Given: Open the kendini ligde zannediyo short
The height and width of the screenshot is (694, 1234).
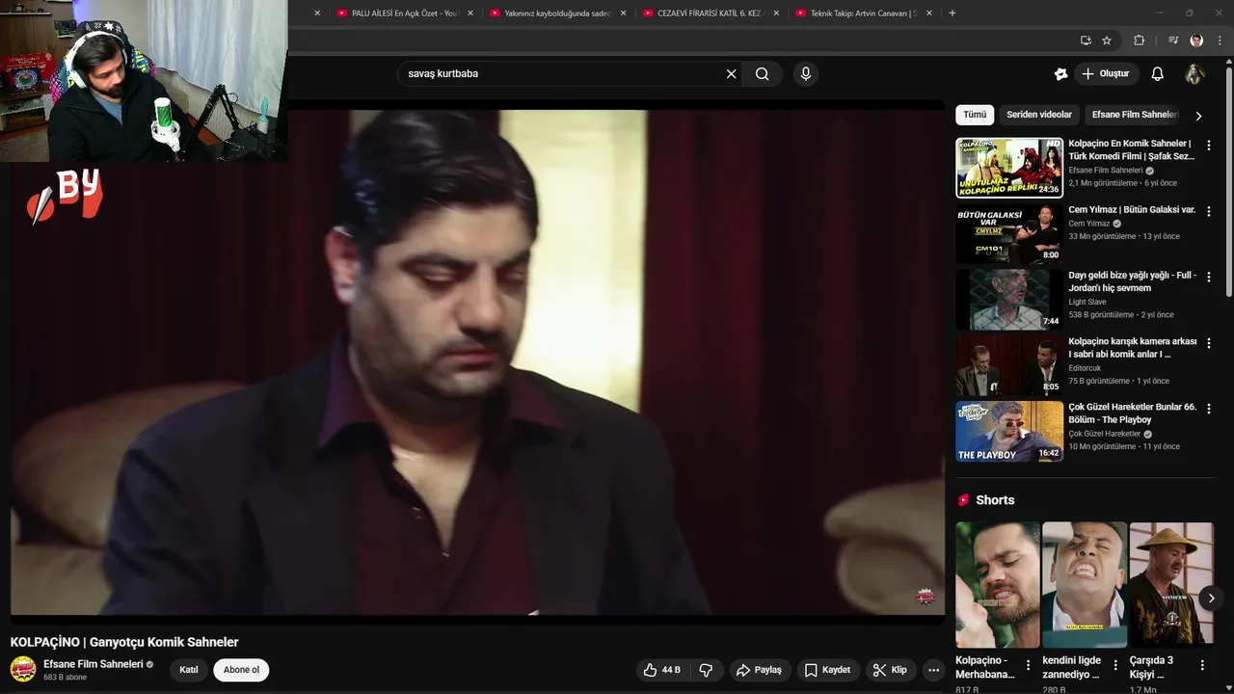Looking at the screenshot, I should pyautogui.click(x=1085, y=585).
